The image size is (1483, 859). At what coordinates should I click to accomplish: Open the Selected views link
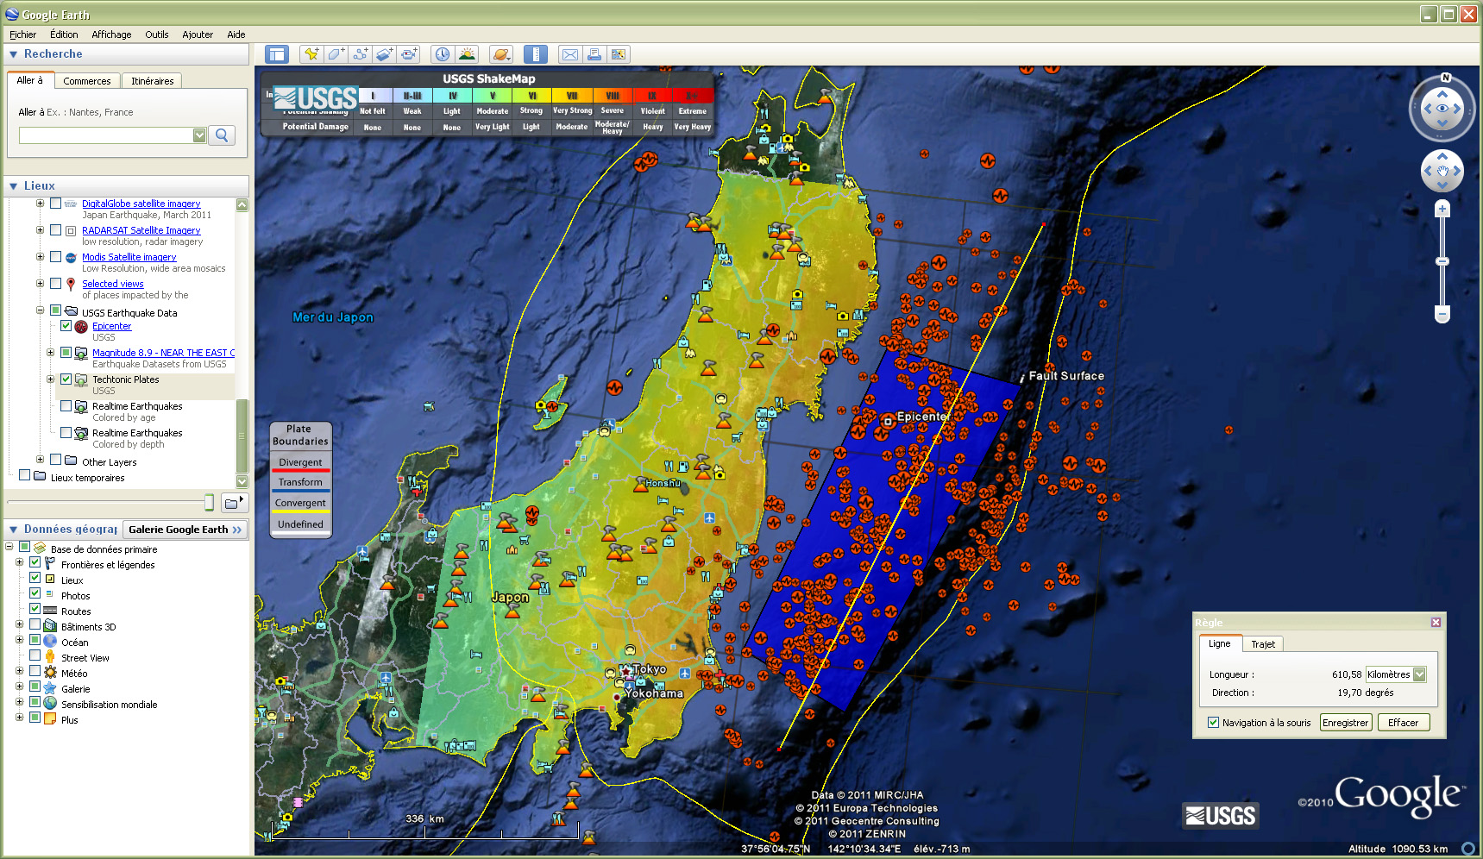click(x=113, y=284)
